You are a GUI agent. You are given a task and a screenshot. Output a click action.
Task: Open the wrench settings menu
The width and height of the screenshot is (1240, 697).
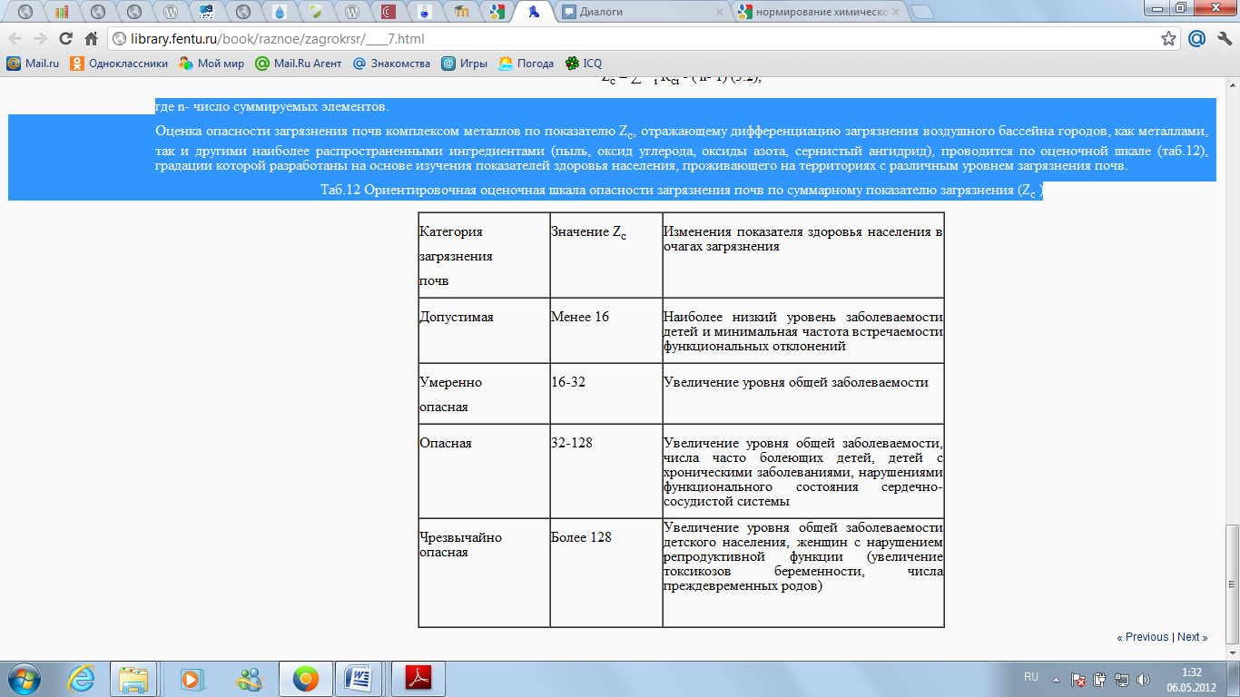(x=1223, y=39)
